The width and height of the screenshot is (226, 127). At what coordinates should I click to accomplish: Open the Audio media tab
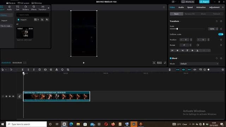[x=10, y=8]
